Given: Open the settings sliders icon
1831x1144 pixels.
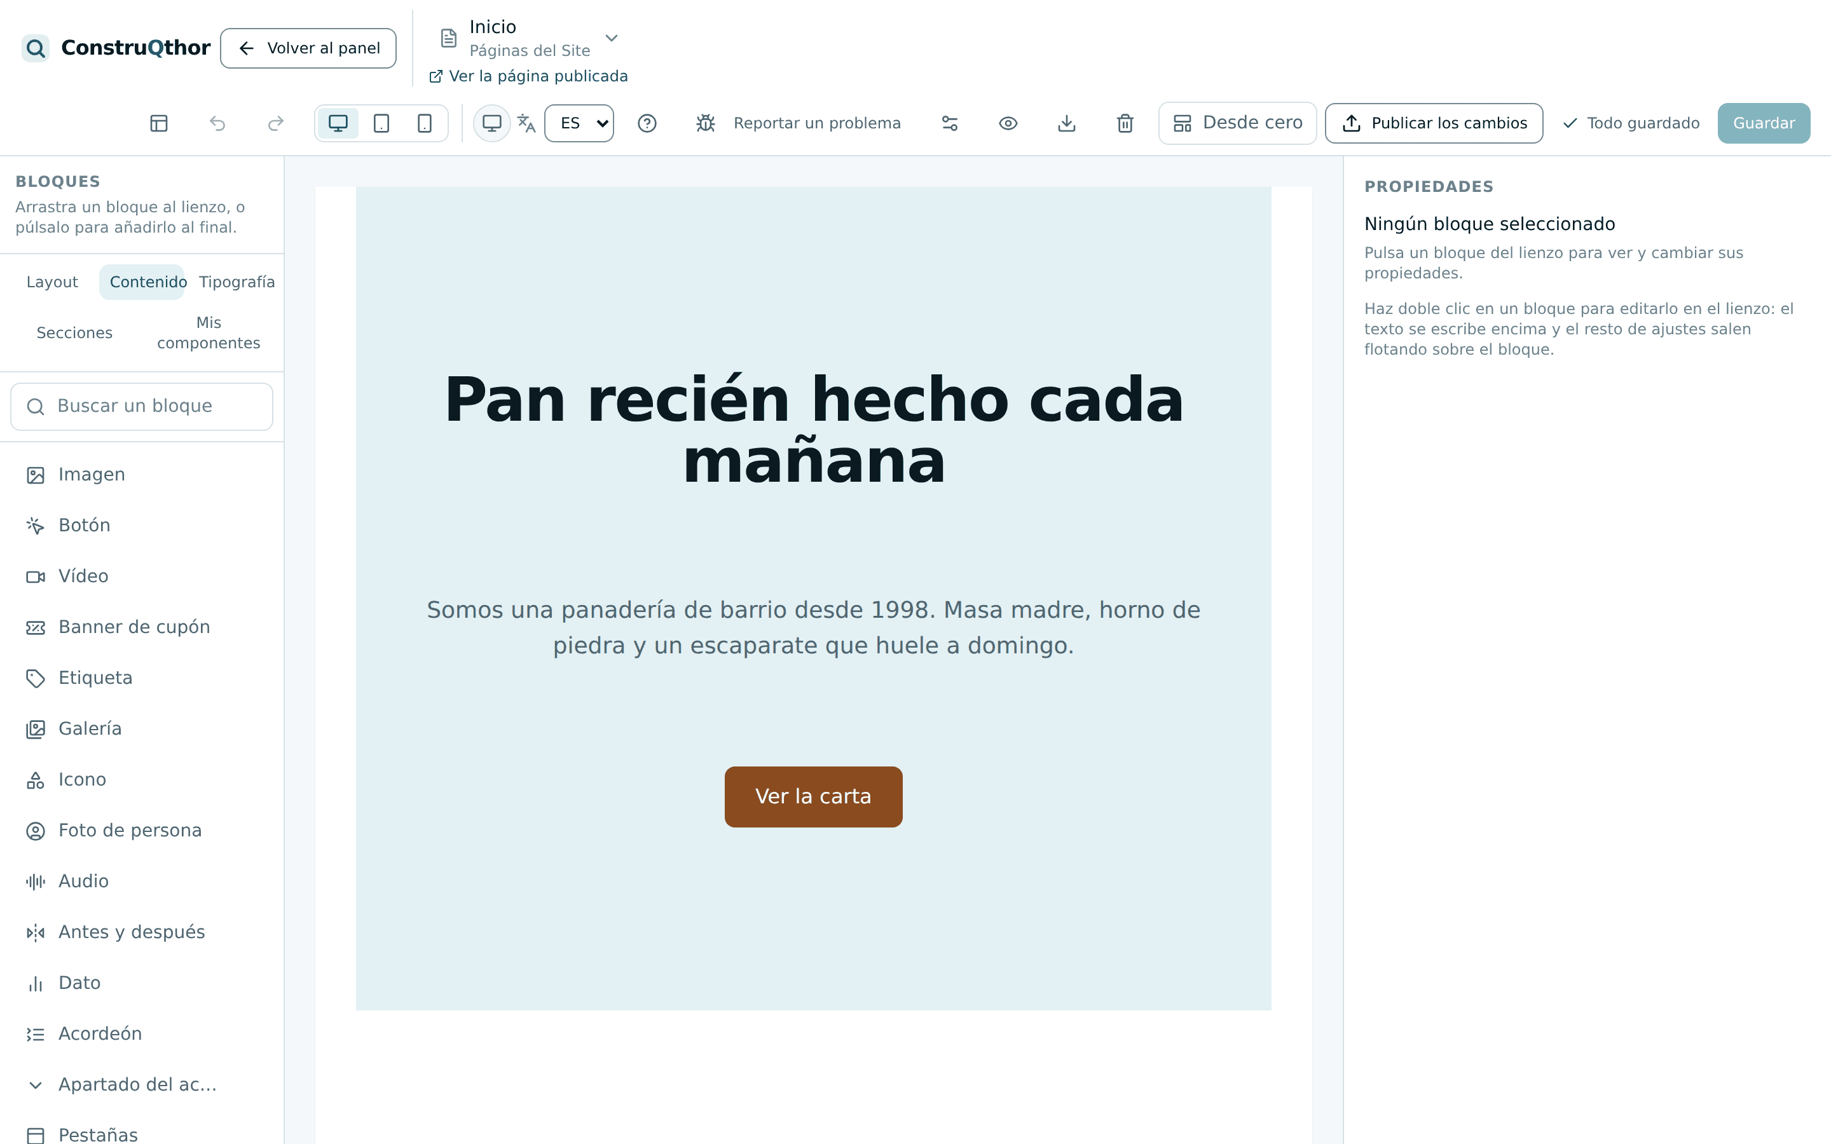Looking at the screenshot, I should pyautogui.click(x=950, y=123).
